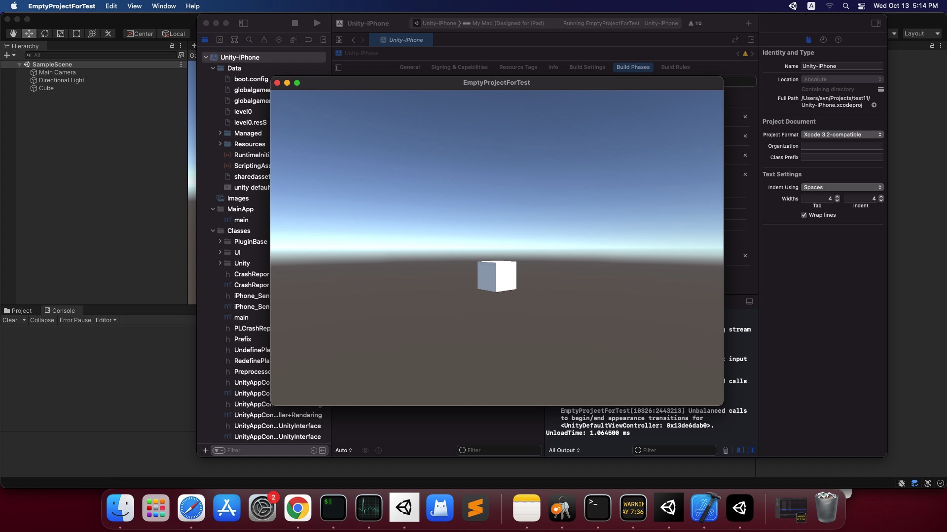This screenshot has width=947, height=532.
Task: Toggle Xcode console view pane
Action: click(751, 450)
